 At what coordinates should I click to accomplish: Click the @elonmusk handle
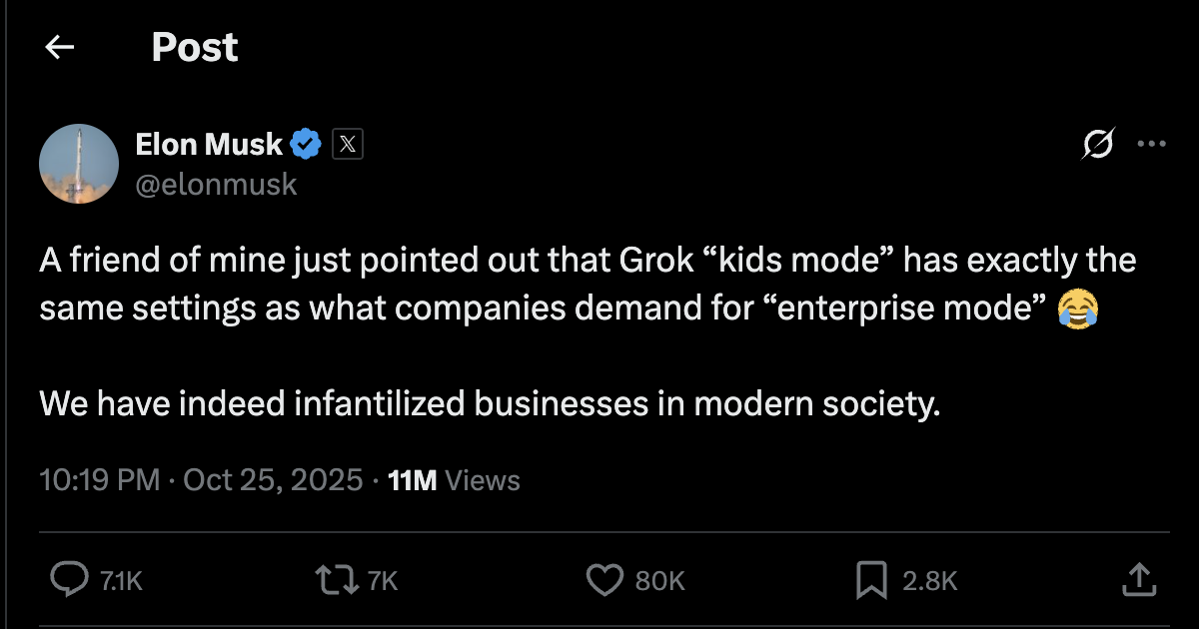coord(216,184)
